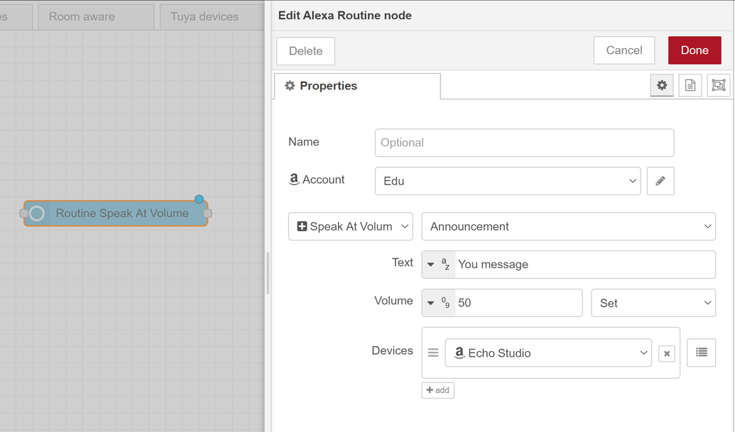Click the a-z string type icon on Text field
Screen dimensions: 735x432
[445, 264]
